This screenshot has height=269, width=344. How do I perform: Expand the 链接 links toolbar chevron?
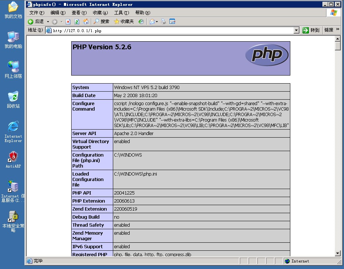(x=338, y=29)
